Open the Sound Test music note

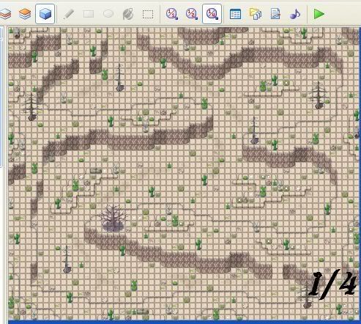pyautogui.click(x=295, y=14)
